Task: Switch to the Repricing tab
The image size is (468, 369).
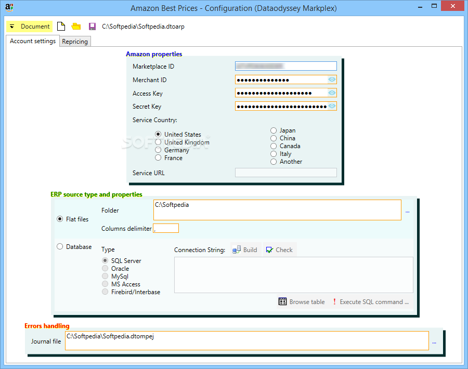Action: point(75,42)
